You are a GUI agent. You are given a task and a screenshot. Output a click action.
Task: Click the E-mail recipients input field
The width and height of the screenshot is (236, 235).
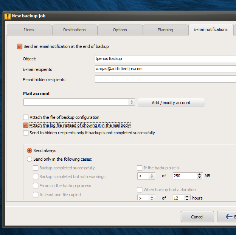[165, 69]
